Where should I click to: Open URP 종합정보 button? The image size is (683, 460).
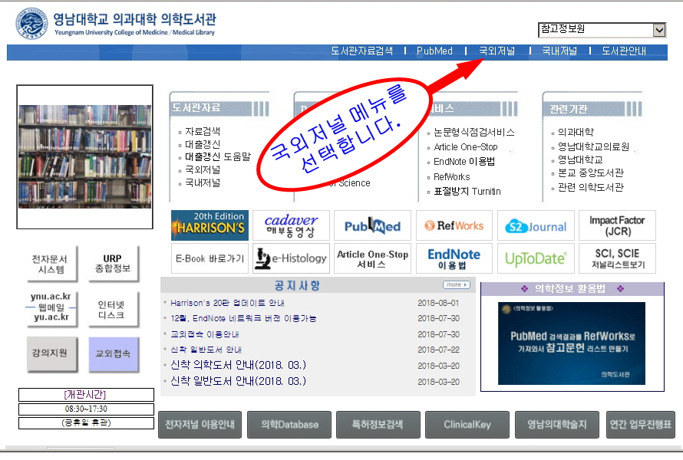pos(113,264)
